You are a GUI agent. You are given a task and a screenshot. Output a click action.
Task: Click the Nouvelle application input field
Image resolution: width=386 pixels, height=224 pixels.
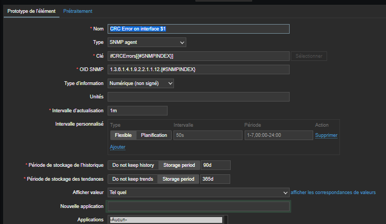(x=198, y=206)
